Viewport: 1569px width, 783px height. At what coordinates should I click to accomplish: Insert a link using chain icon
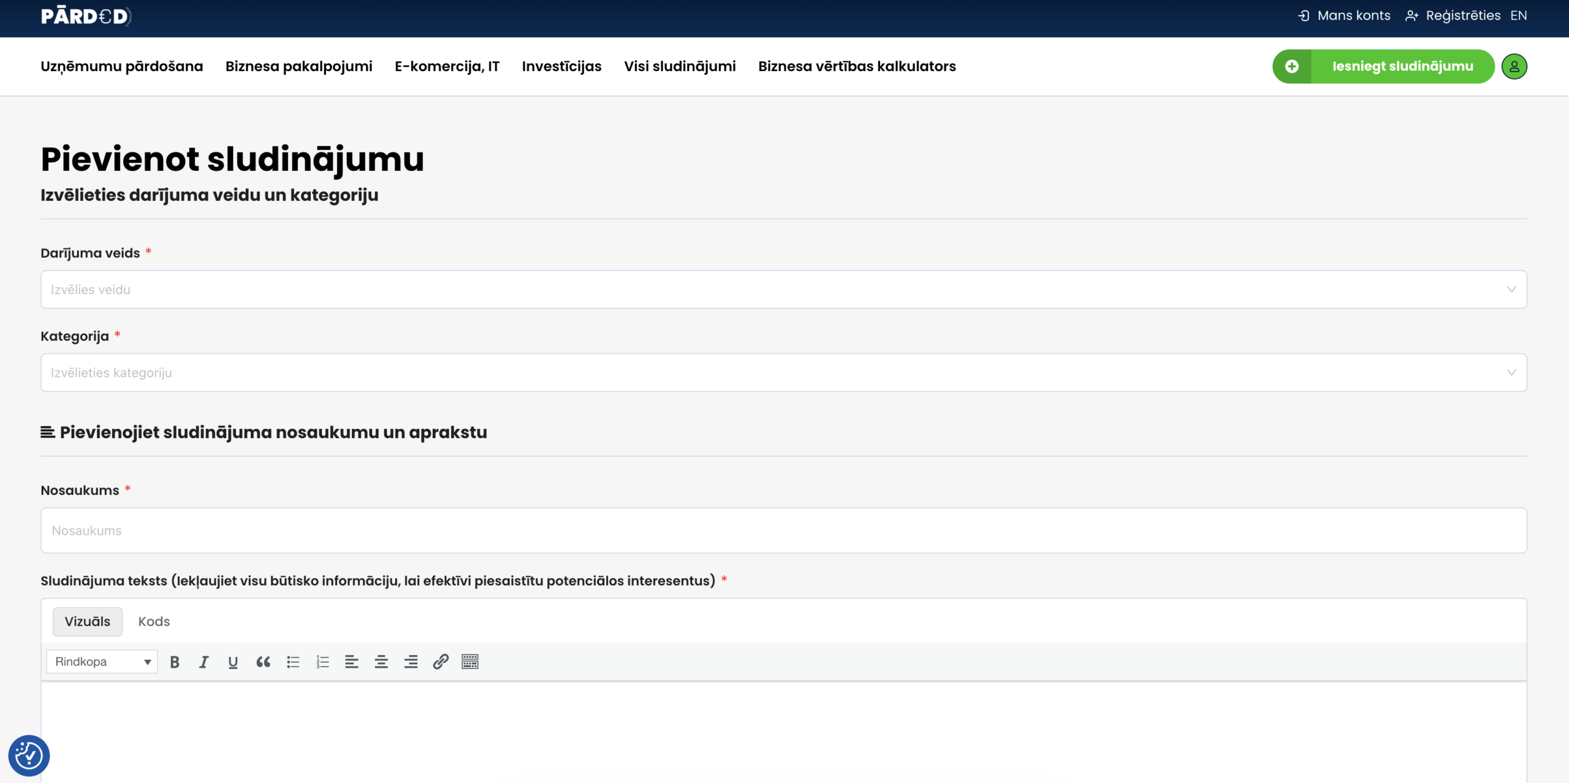point(441,662)
